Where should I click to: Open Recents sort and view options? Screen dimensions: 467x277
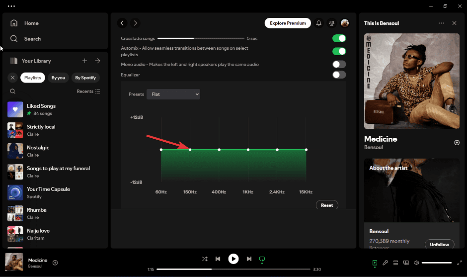[88, 91]
